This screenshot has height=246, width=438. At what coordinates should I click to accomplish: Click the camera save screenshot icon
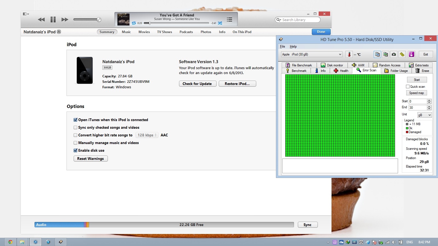point(394,54)
